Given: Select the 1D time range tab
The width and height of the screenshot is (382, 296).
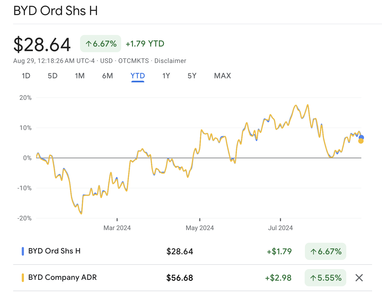Looking at the screenshot, I should (x=26, y=76).
